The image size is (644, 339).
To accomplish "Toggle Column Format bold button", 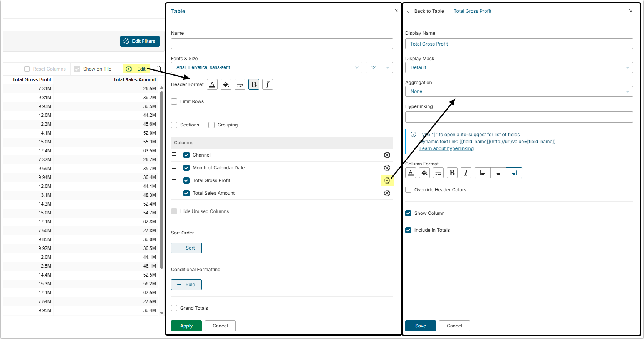I will [452, 173].
